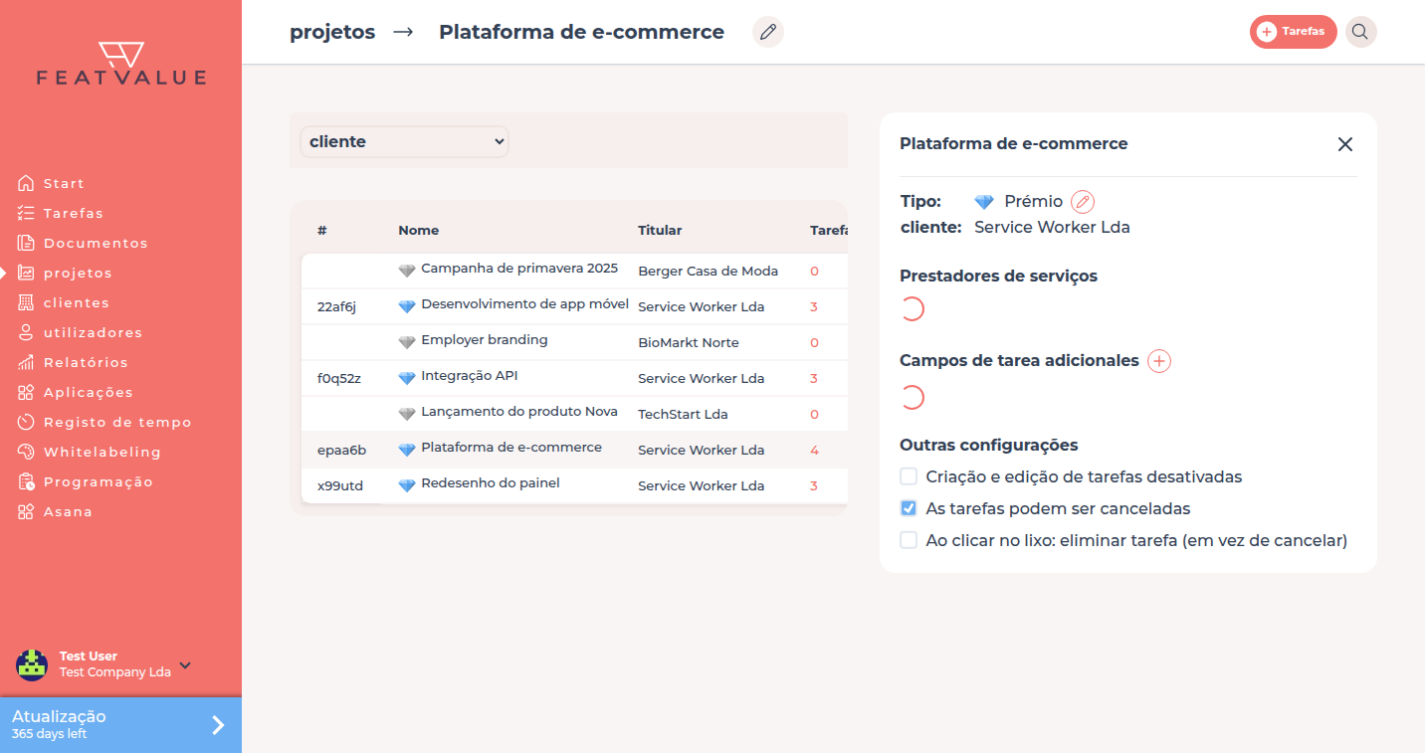Click the Start home icon in sidebar

(x=26, y=183)
